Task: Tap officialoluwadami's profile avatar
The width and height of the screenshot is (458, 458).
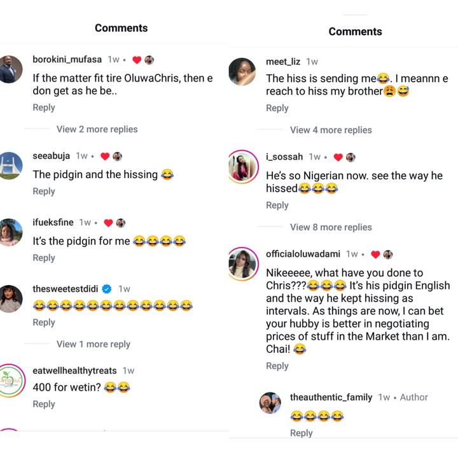Action: click(x=242, y=263)
